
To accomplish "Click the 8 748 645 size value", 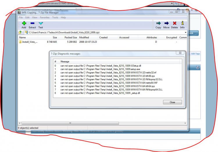I will 52,42.
